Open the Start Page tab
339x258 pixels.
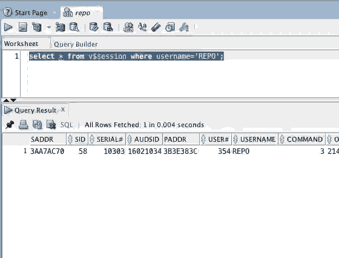pyautogui.click(x=31, y=13)
